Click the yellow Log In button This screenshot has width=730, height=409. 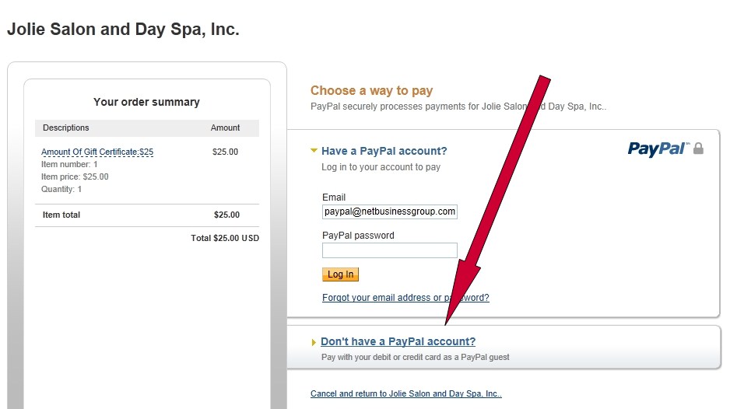coord(340,274)
